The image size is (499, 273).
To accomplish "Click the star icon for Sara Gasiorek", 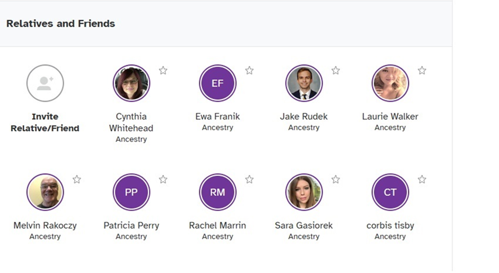I will (x=335, y=179).
